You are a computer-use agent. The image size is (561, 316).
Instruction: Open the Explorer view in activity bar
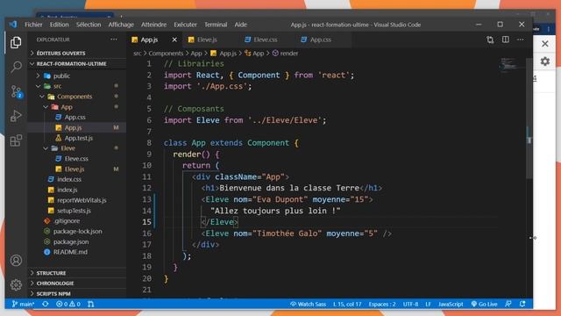(16, 43)
